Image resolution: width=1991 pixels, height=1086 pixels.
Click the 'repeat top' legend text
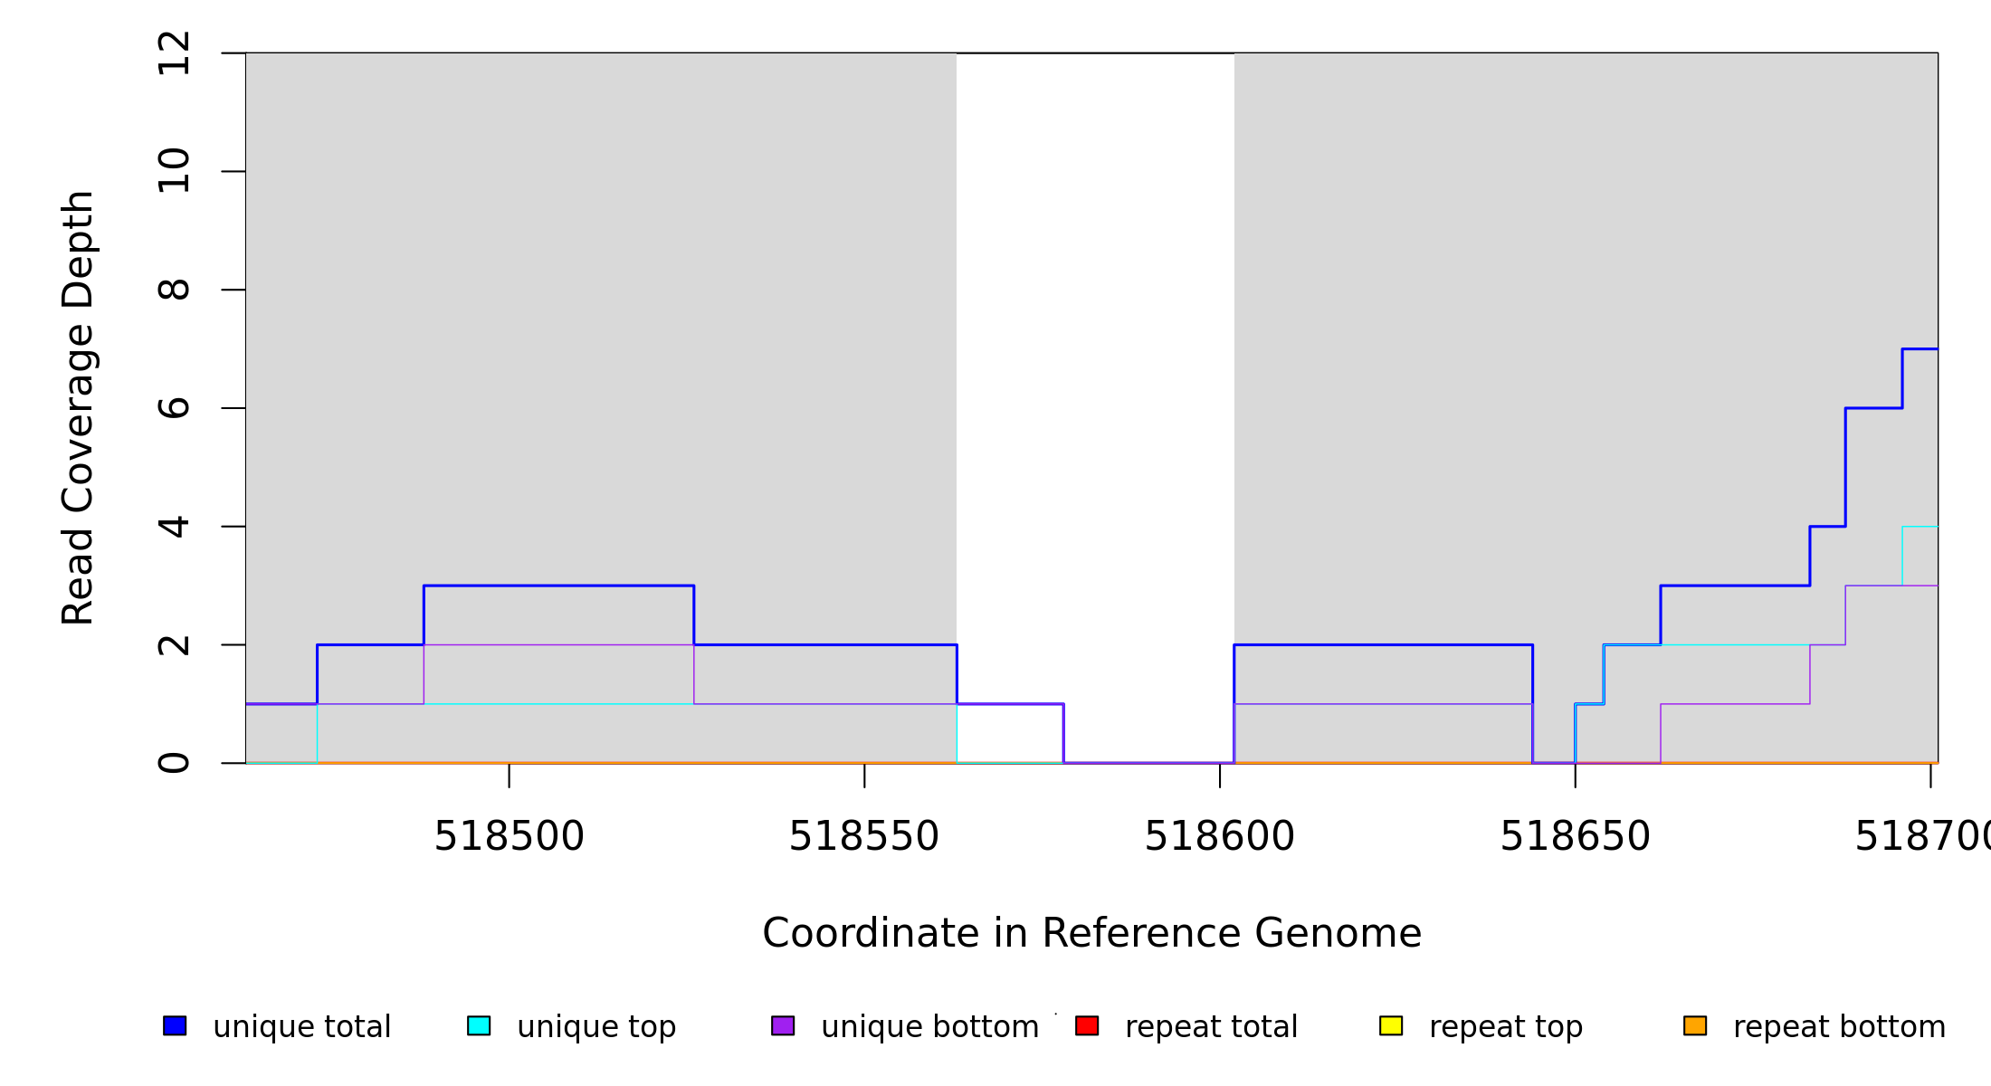click(1506, 1027)
